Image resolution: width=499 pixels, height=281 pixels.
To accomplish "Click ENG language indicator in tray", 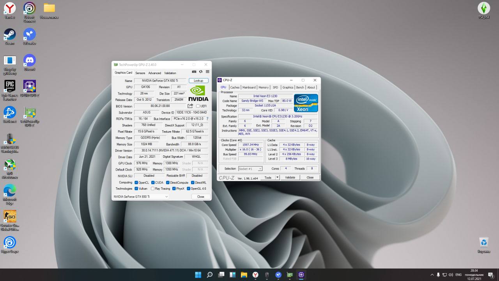I will coord(458,275).
